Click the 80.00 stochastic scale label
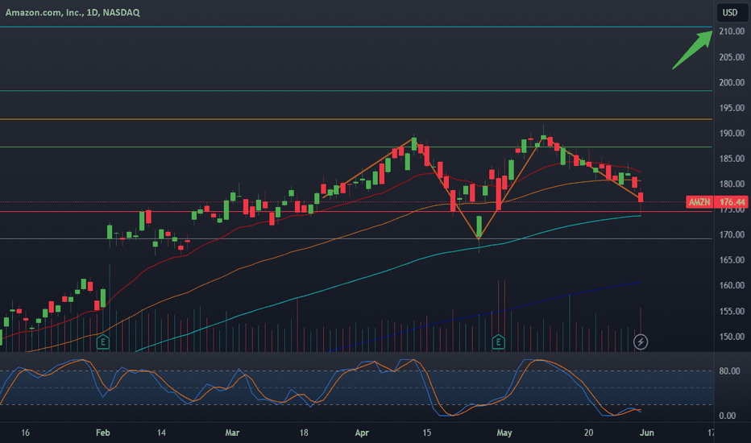Screen dimensions: 751x443 tap(729, 371)
